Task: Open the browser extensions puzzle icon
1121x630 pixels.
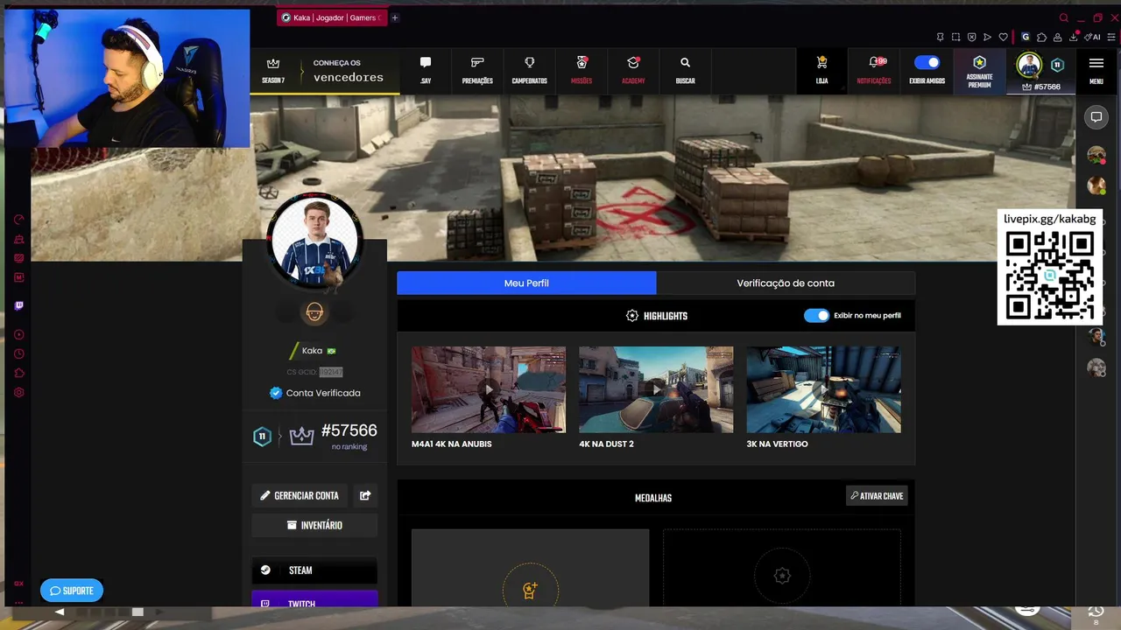Action: pos(1041,38)
